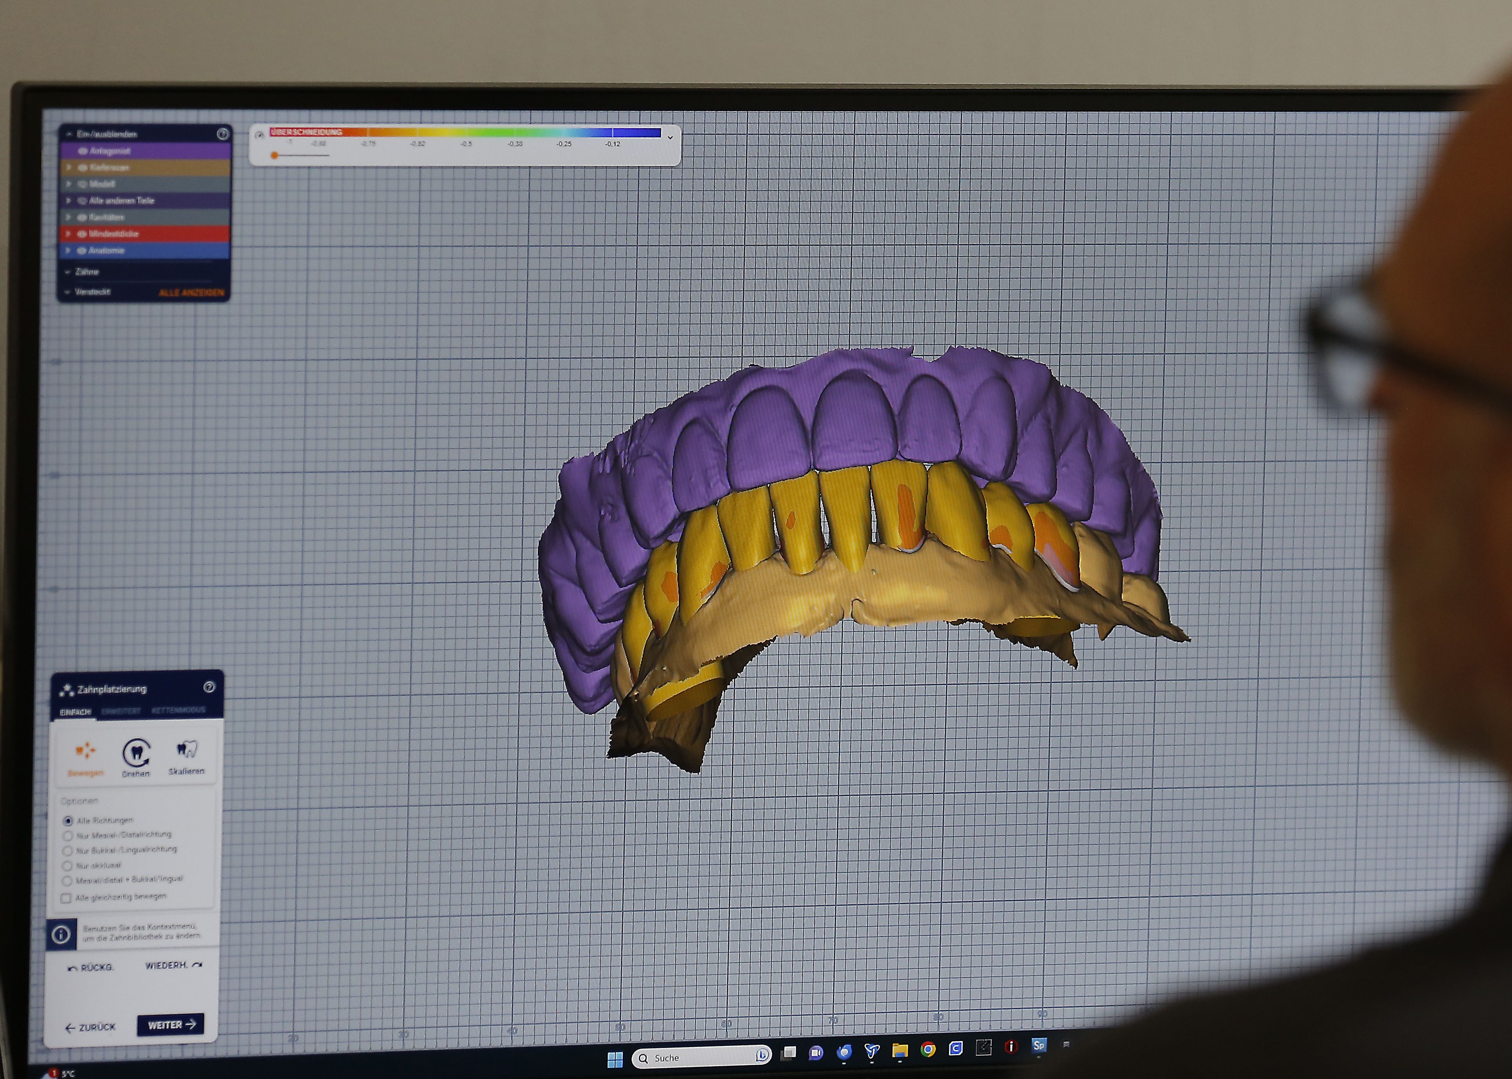
Task: Click the info icon in the hint box
Action: [x=61, y=935]
